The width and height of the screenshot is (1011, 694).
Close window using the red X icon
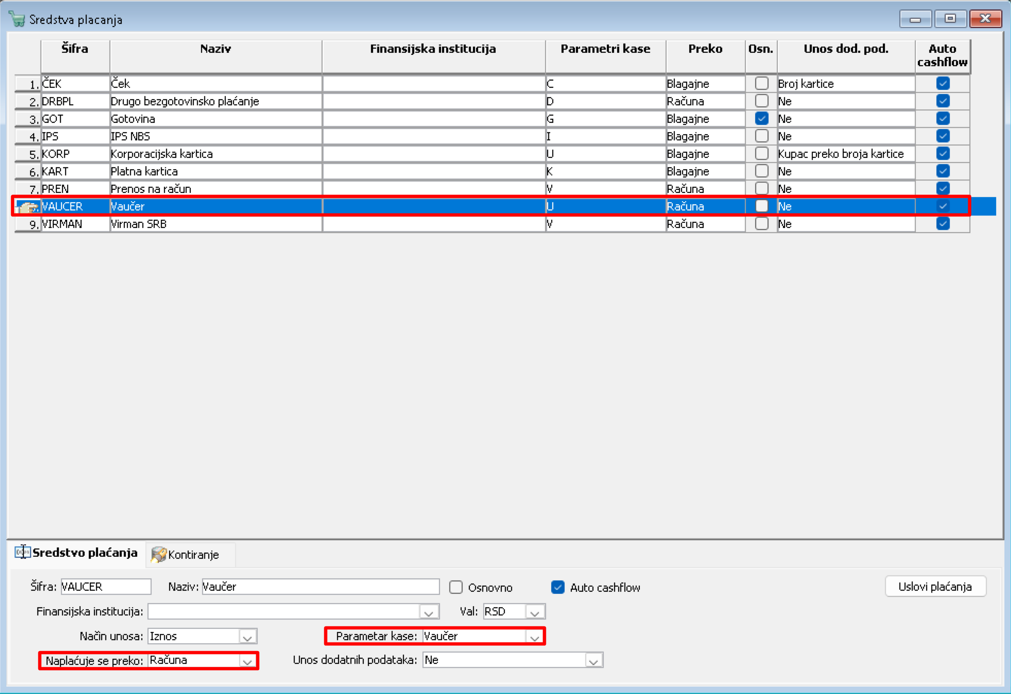[x=985, y=19]
